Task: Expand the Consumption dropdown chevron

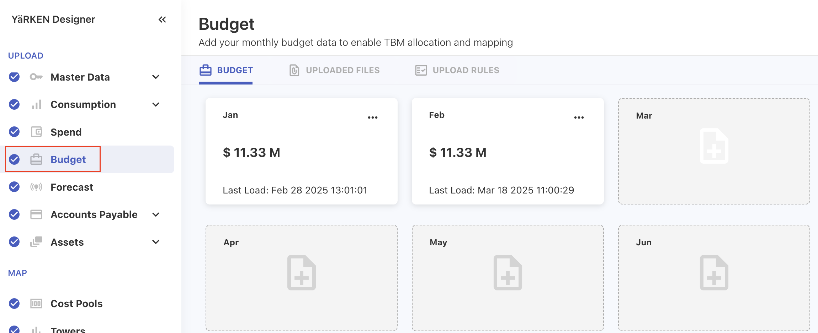Action: (x=156, y=105)
